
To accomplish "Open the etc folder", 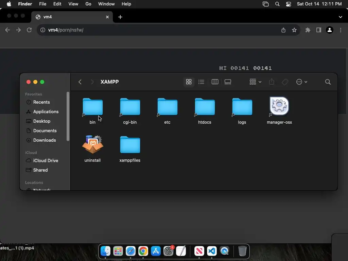I will tap(167, 107).
